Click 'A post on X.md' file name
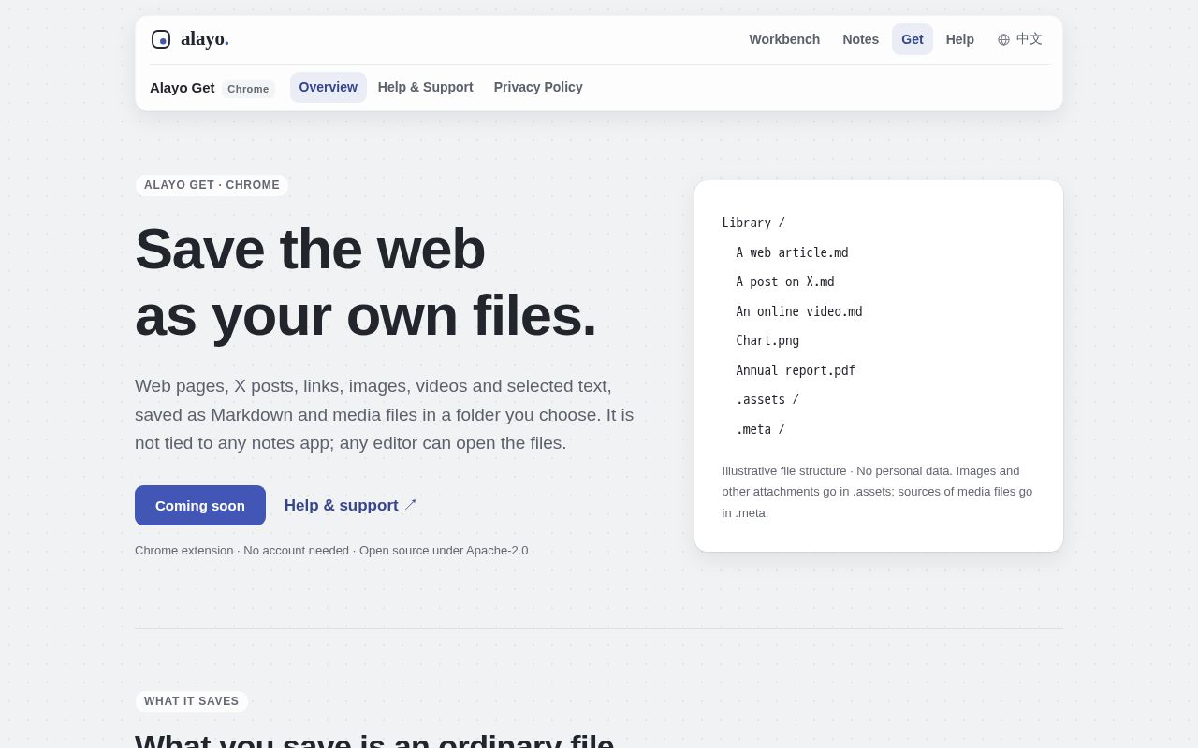Screen dimensions: 1198x748 [x=785, y=281]
